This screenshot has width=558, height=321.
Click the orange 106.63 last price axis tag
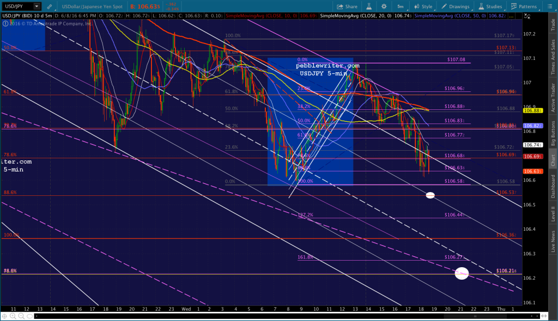tap(533, 171)
